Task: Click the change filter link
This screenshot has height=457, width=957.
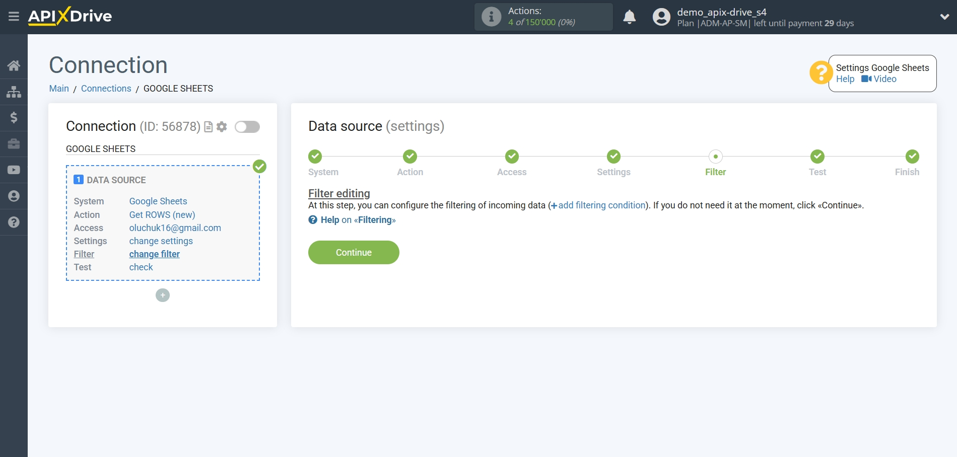Action: click(x=154, y=254)
